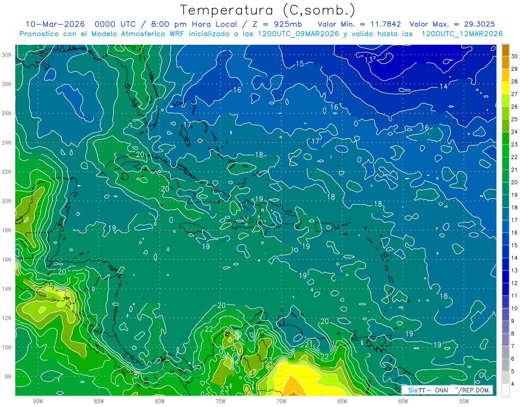Click the "90W" longitude axis label

pyautogui.click(x=38, y=402)
